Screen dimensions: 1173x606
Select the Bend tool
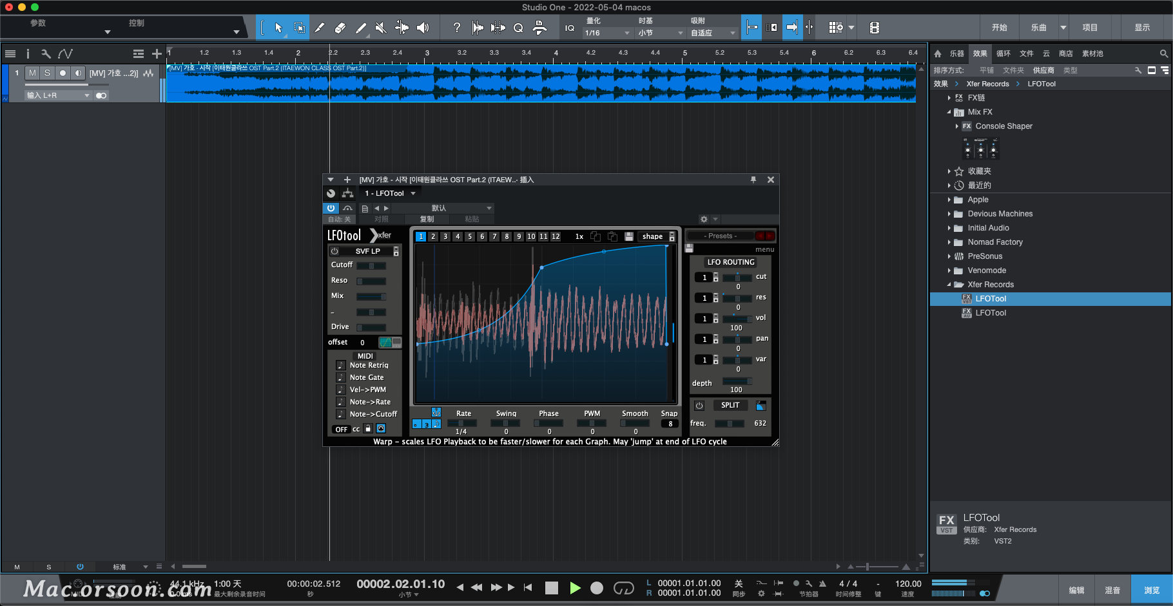pos(402,28)
